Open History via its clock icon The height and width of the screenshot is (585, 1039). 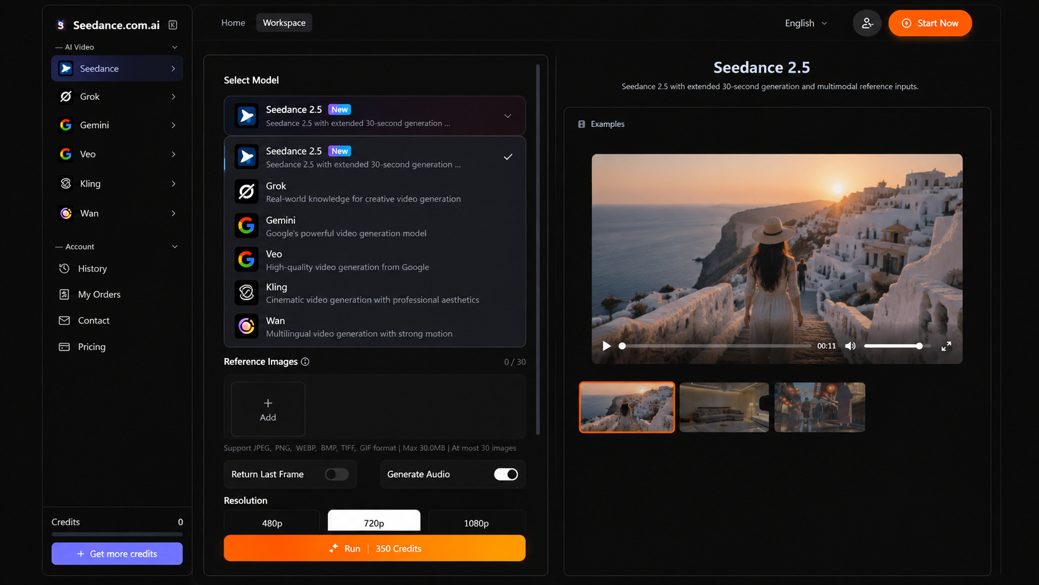pos(64,269)
